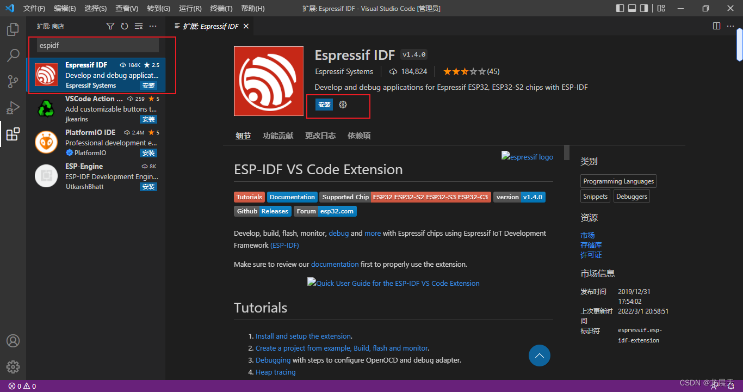The image size is (743, 392).
Task: Open the Extensions view icon
Action: coord(13,134)
